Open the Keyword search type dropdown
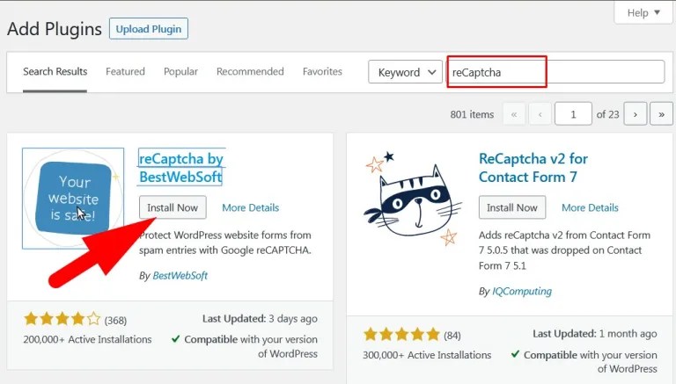This screenshot has height=384, width=676. 405,72
